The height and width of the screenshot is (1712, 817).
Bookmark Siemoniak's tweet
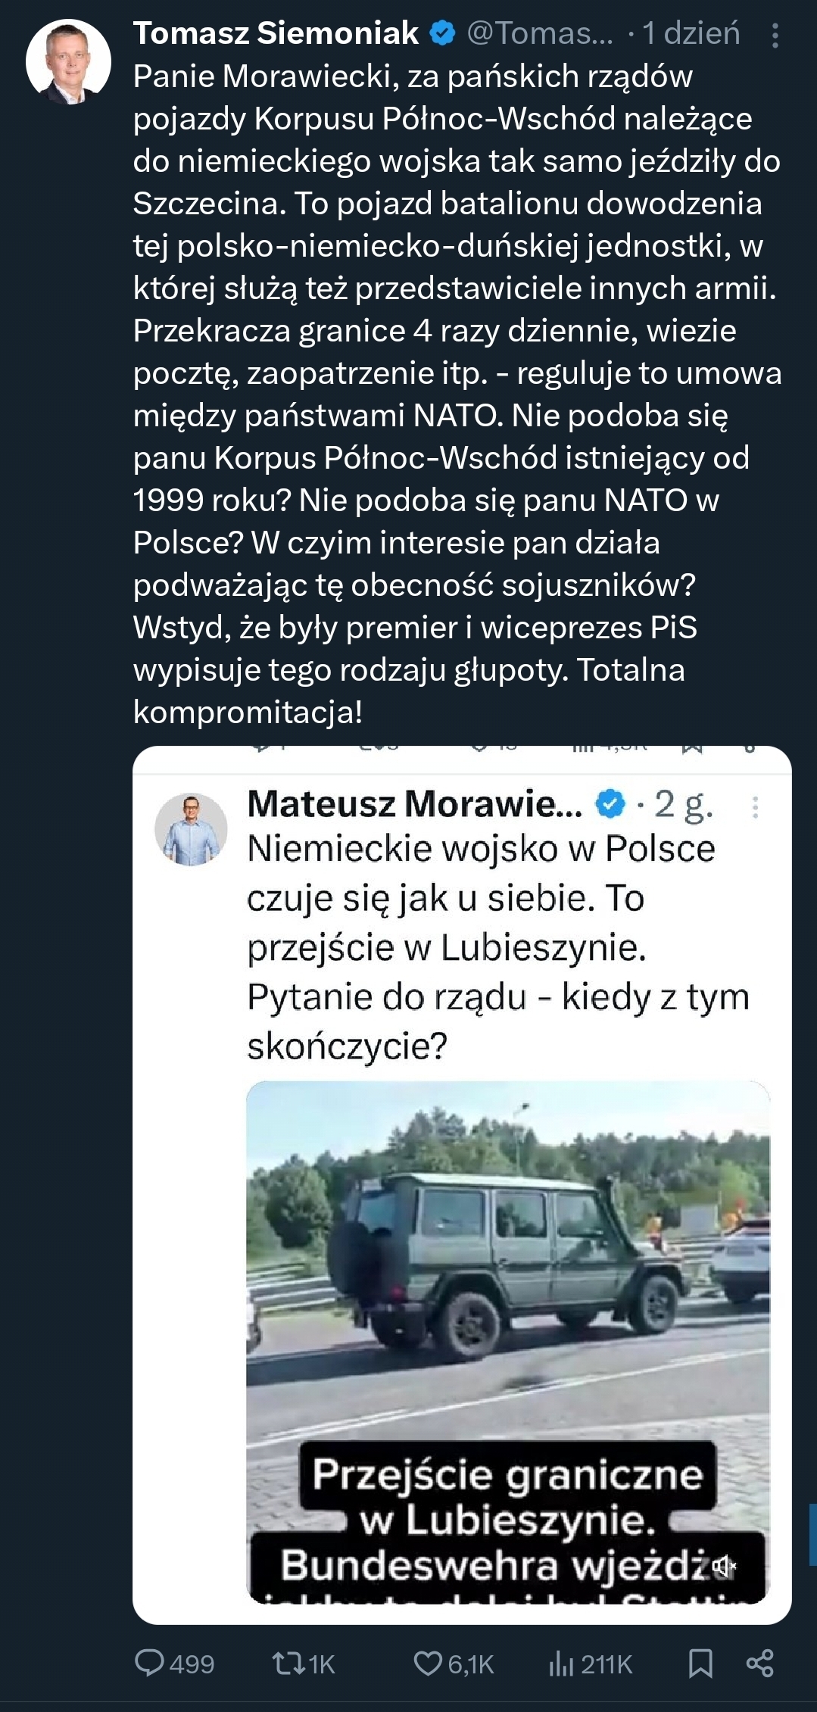click(x=700, y=1663)
